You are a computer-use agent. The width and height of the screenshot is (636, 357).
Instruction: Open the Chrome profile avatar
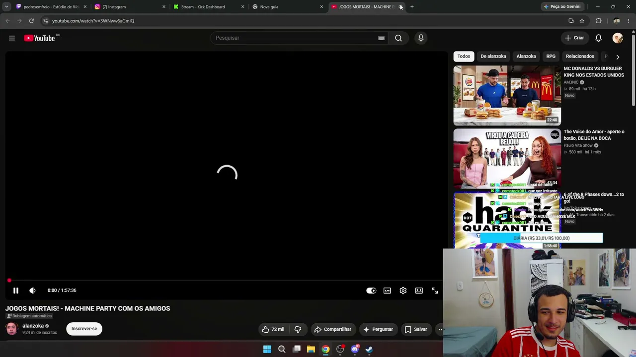click(617, 21)
